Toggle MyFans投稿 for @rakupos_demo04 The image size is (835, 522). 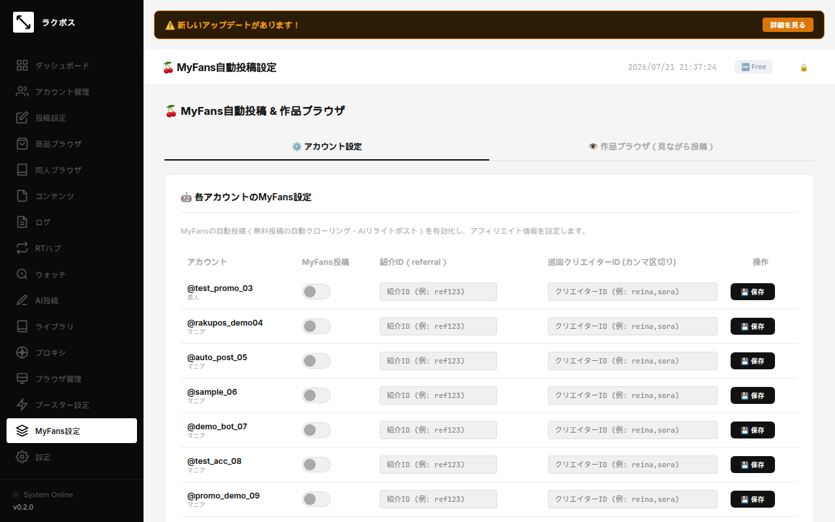(316, 326)
